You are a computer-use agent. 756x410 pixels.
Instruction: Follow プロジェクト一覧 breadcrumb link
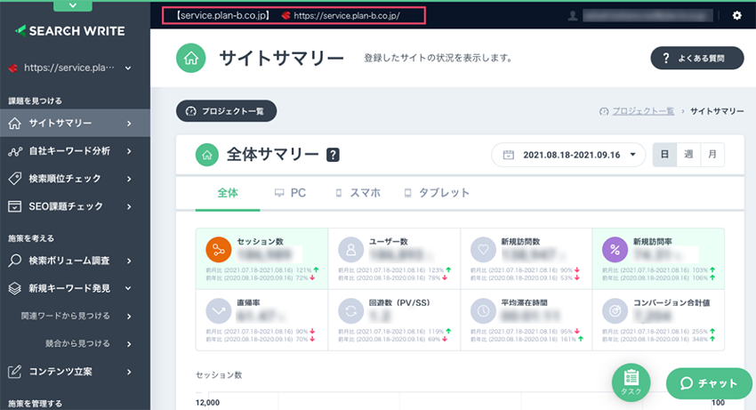(643, 111)
